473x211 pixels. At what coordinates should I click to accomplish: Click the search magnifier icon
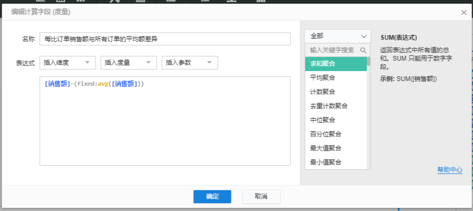point(363,50)
